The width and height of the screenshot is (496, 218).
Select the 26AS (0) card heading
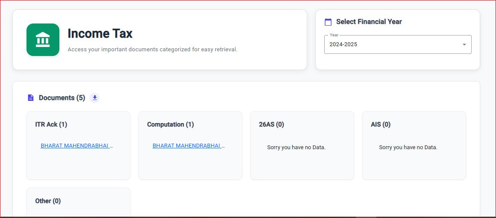271,124
